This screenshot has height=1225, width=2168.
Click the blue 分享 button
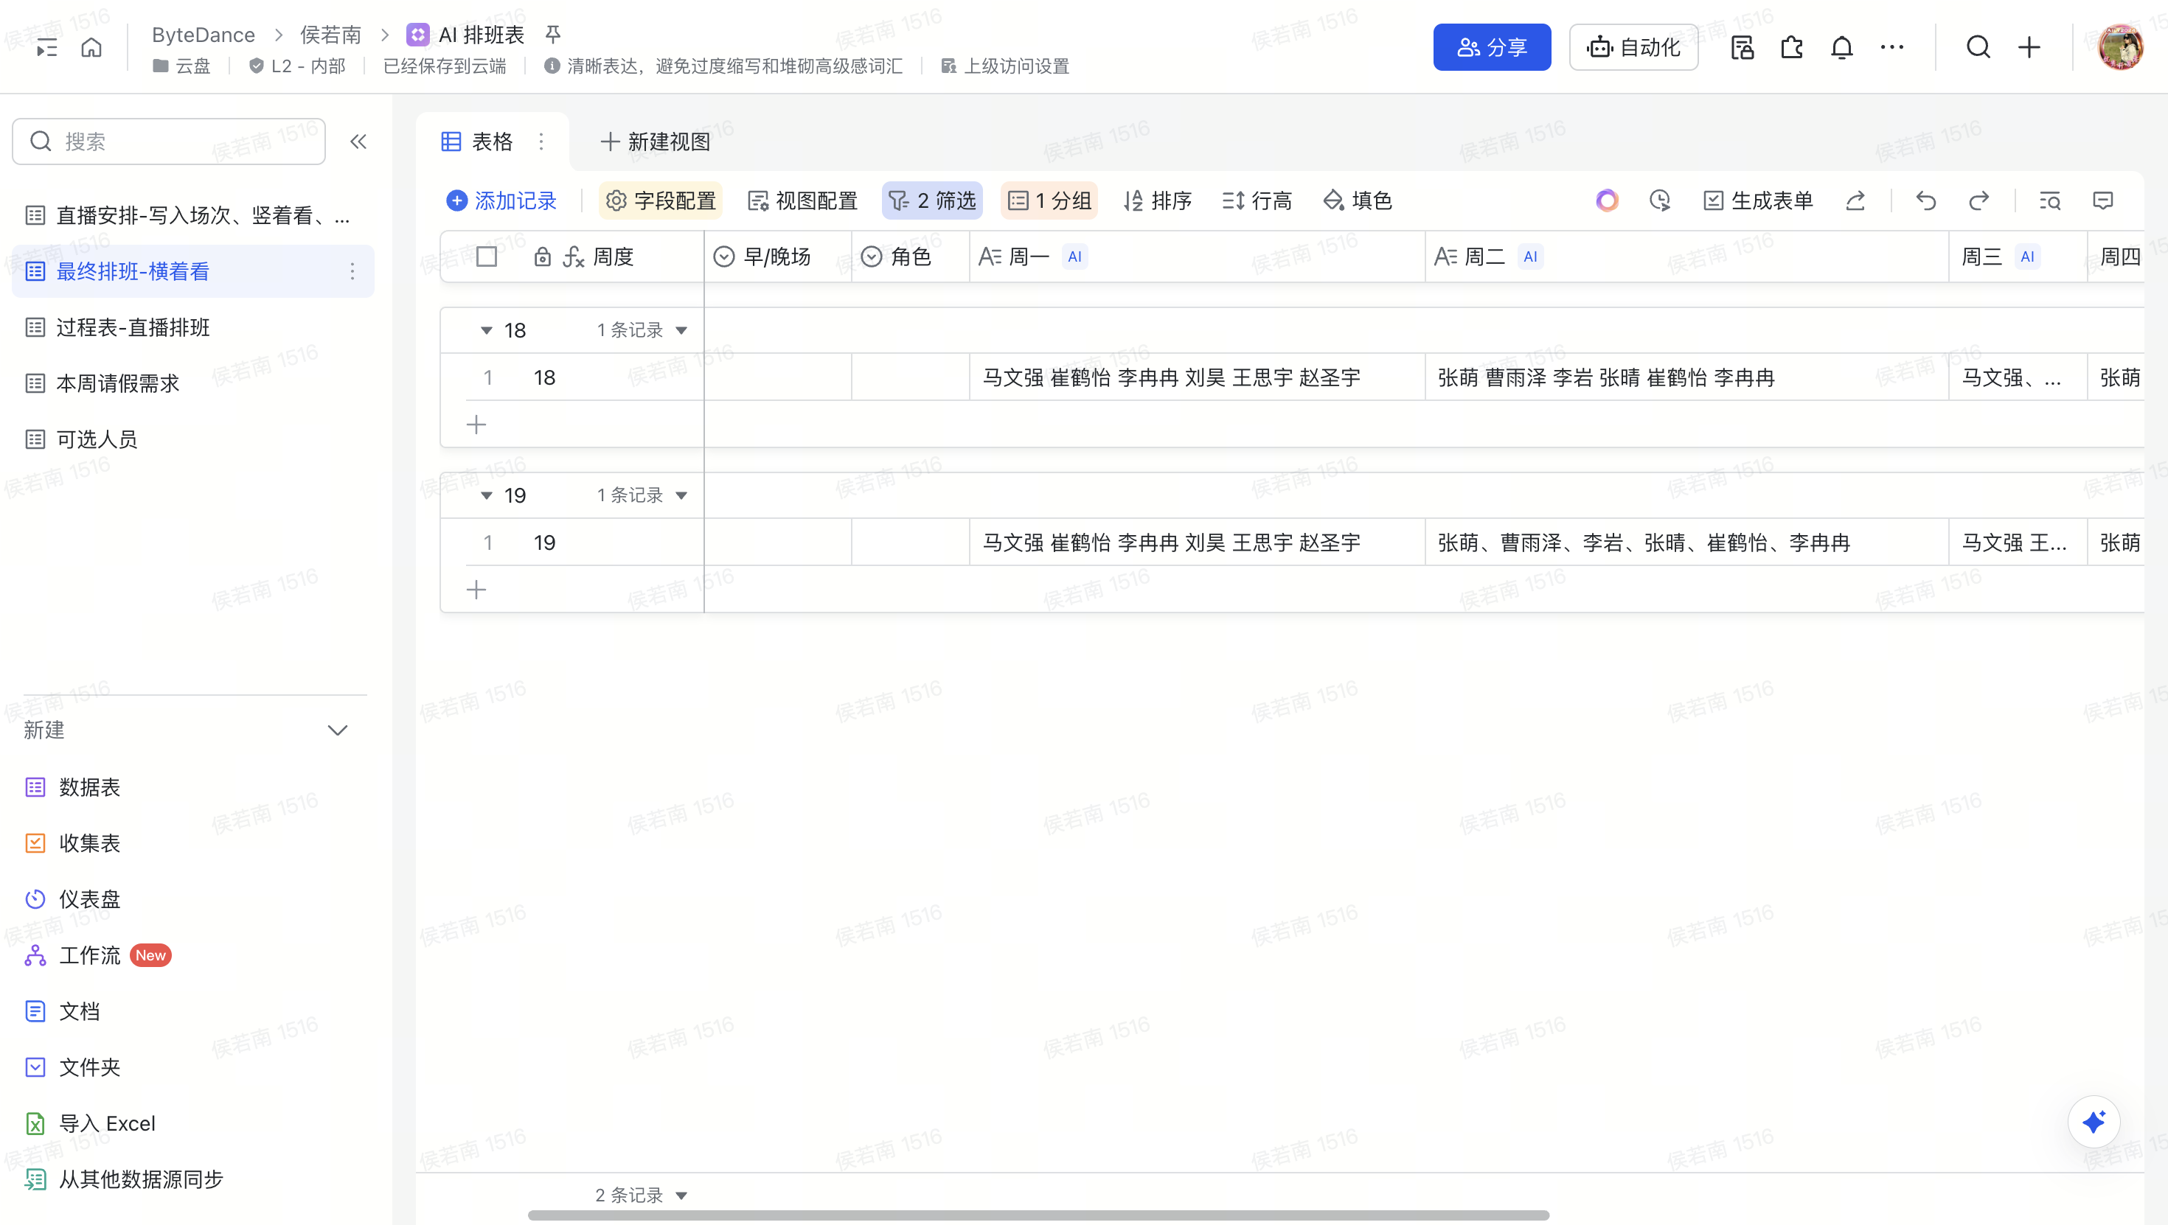tap(1491, 47)
